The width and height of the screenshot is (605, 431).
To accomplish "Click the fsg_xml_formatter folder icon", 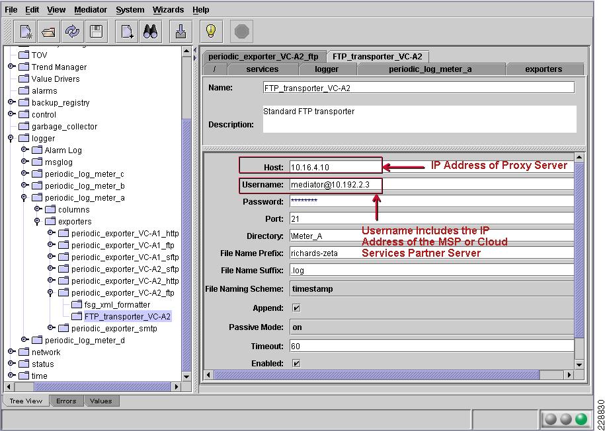I will pyautogui.click(x=77, y=305).
